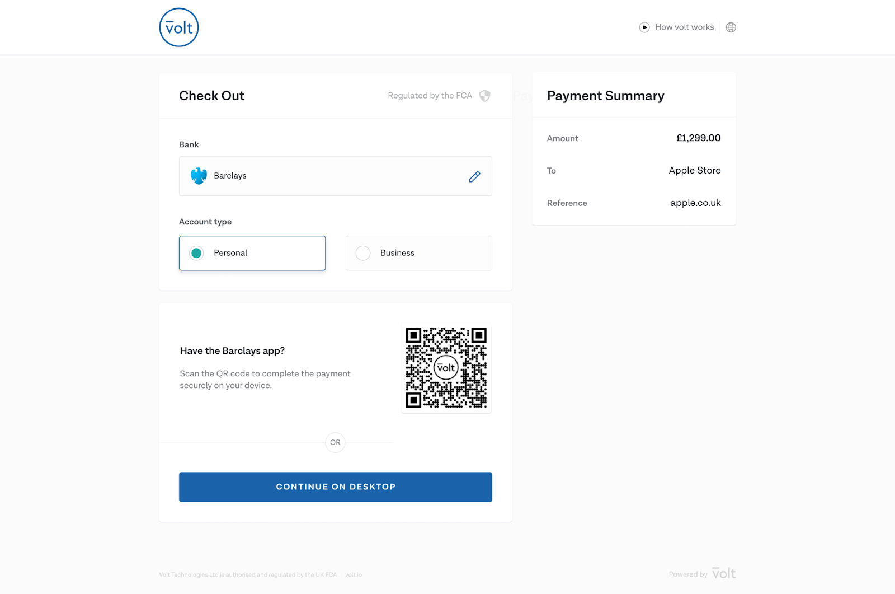Click the Regulated by the FCA text
Image resolution: width=895 pixels, height=594 pixels.
click(430, 96)
